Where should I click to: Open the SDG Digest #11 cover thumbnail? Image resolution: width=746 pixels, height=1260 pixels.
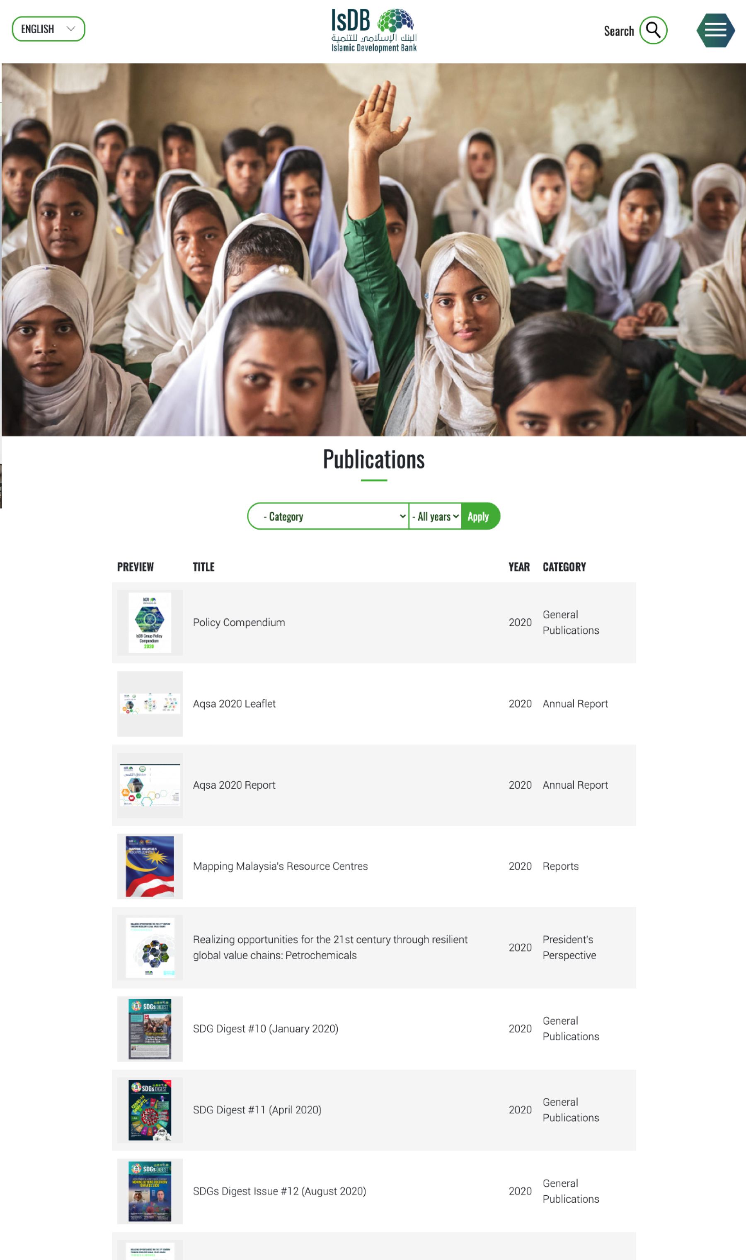pos(150,1110)
